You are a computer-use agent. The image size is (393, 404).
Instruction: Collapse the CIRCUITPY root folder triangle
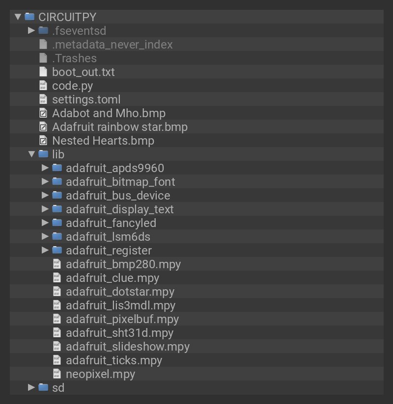coord(18,17)
